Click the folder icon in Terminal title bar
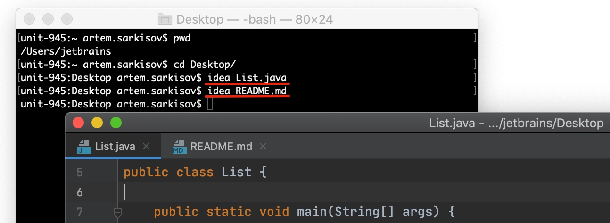This screenshot has height=223, width=610. click(x=165, y=19)
